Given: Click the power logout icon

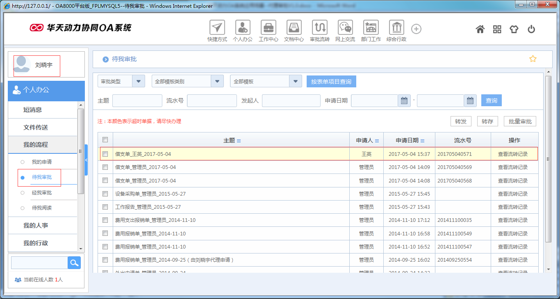Looking at the screenshot, I should pyautogui.click(x=531, y=29).
